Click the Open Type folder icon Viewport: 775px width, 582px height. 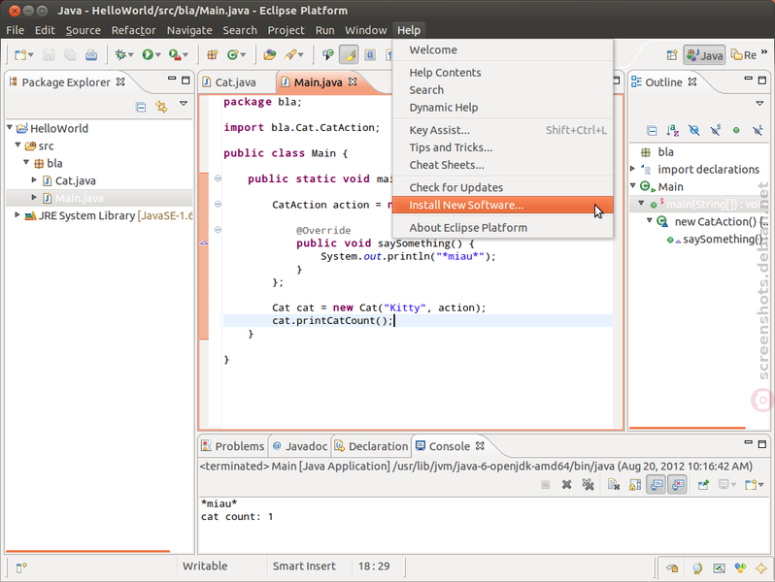point(269,54)
